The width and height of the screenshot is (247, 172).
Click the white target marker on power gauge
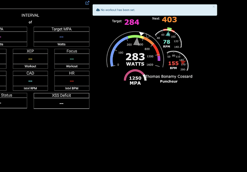tap(142, 34)
